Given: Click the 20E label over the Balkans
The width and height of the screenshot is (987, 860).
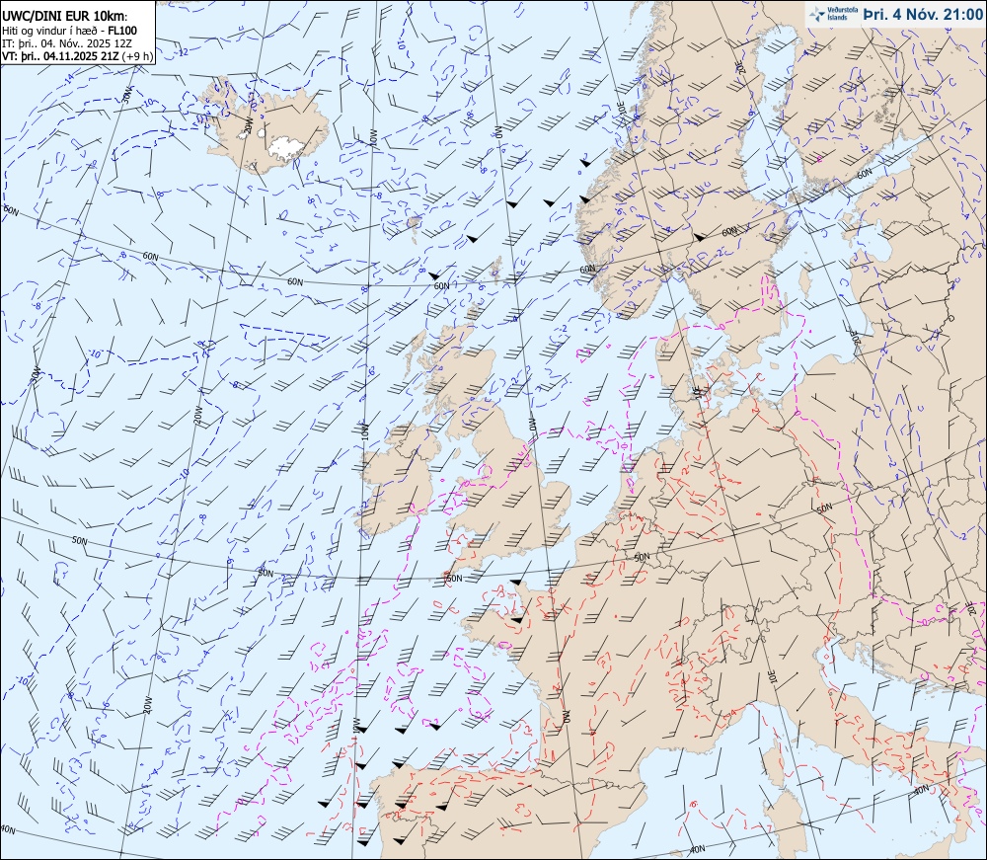Looking at the screenshot, I should coord(970,608).
